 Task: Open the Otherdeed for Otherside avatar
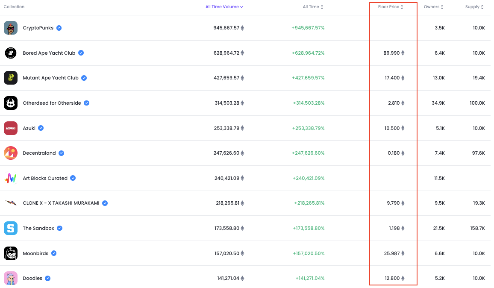[10, 103]
